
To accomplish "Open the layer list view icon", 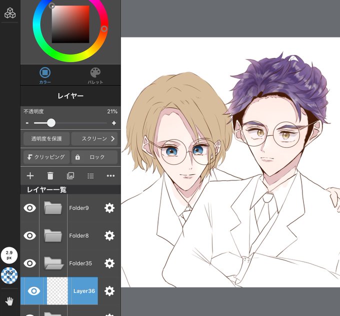I will [90, 176].
